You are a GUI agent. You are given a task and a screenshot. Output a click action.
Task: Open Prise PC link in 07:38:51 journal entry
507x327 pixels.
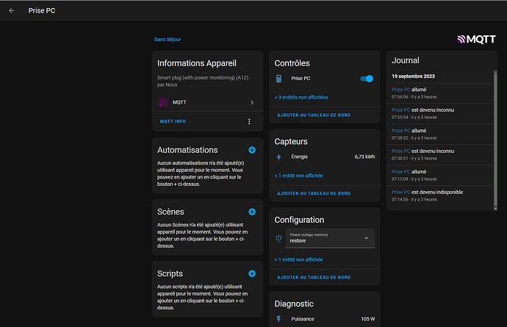[401, 151]
